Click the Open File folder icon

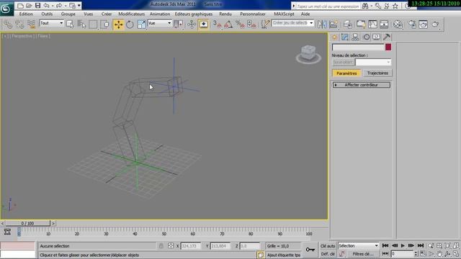pos(29,6)
